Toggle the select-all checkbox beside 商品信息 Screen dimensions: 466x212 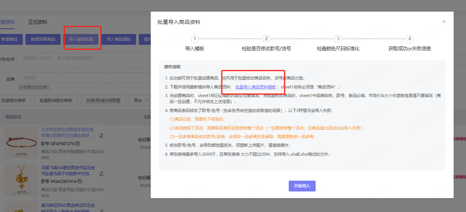tap(1, 117)
